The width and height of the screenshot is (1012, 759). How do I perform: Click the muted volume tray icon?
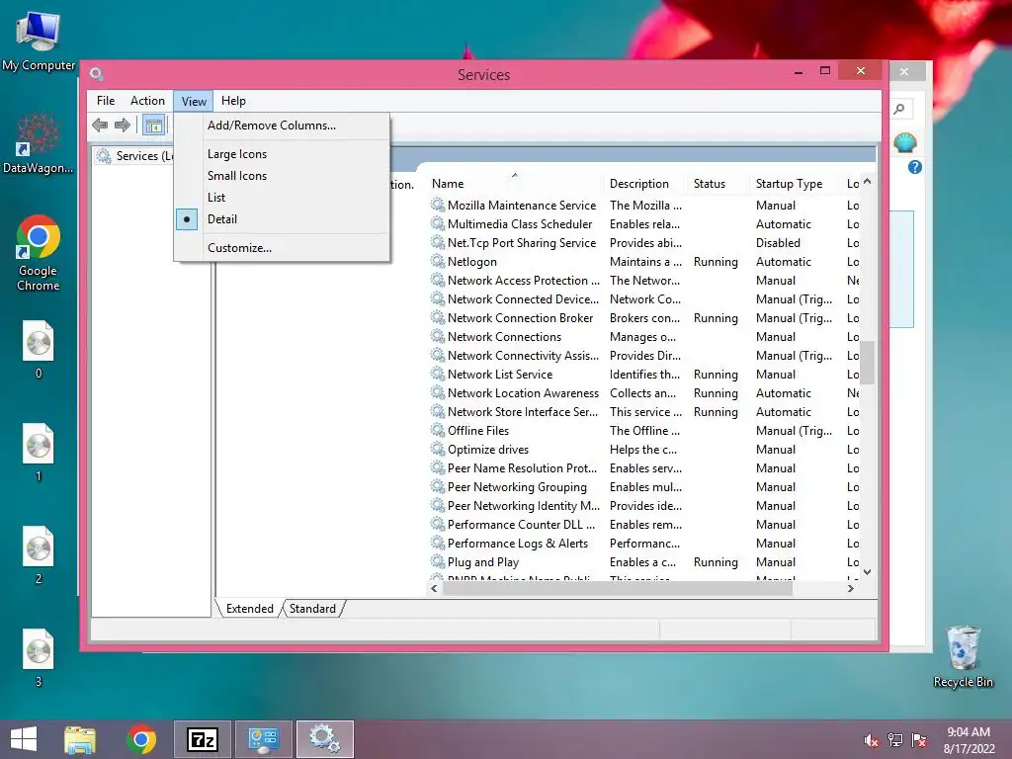(x=871, y=740)
